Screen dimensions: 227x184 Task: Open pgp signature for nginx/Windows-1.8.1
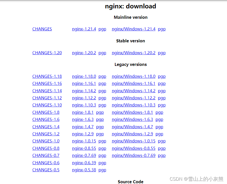click(x=159, y=113)
